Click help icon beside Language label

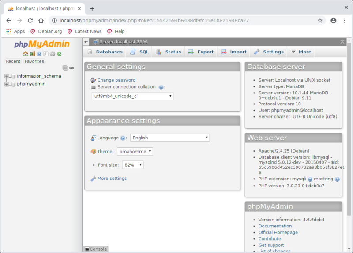123,138
